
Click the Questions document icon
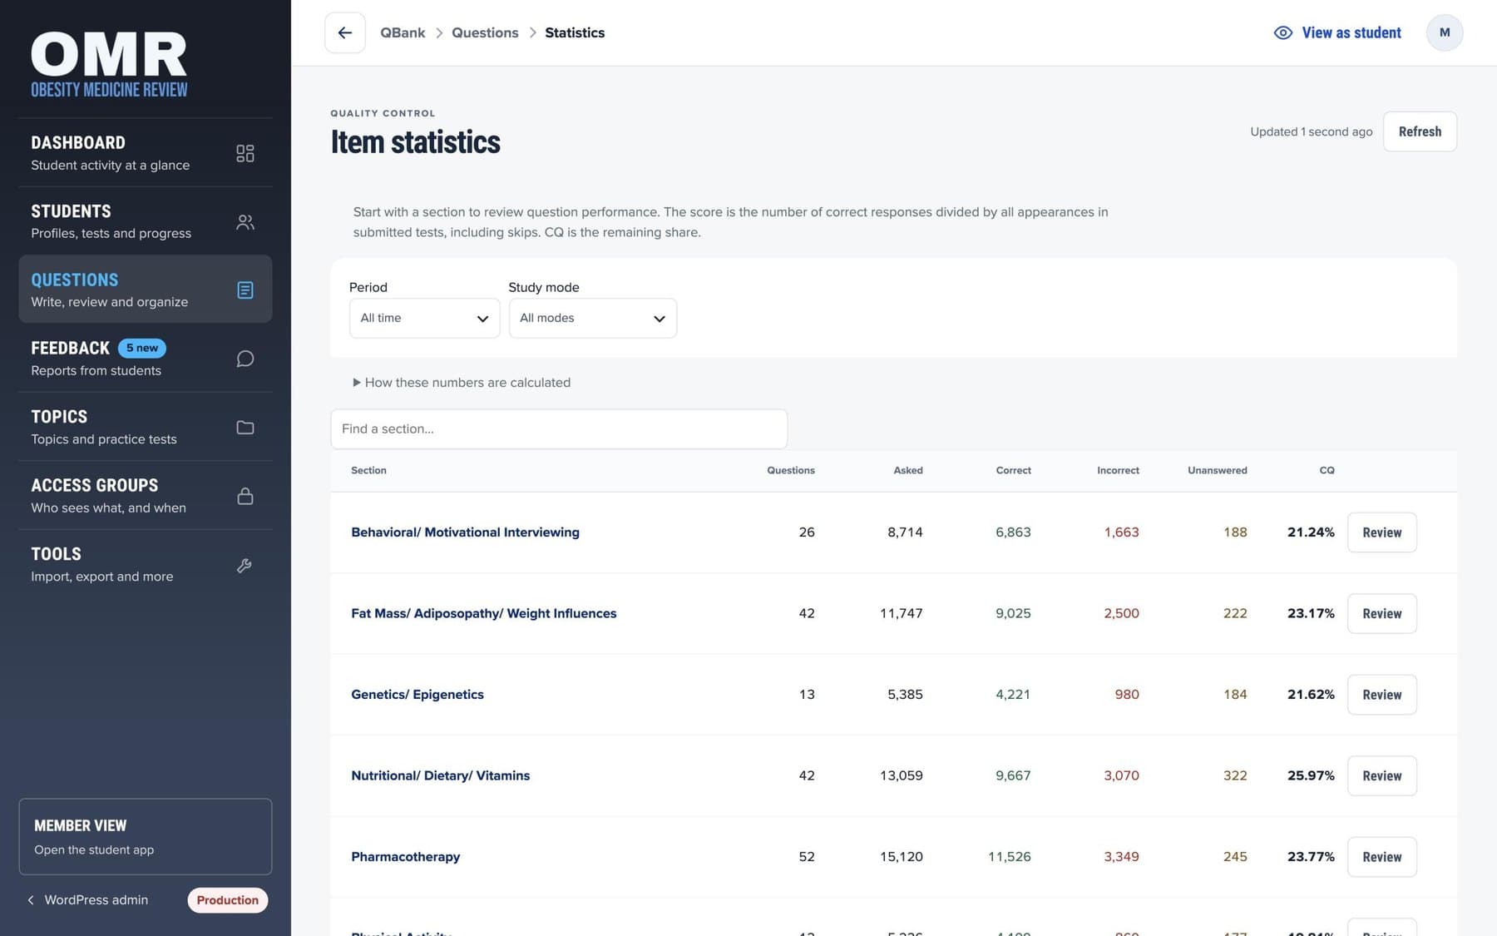coord(245,290)
